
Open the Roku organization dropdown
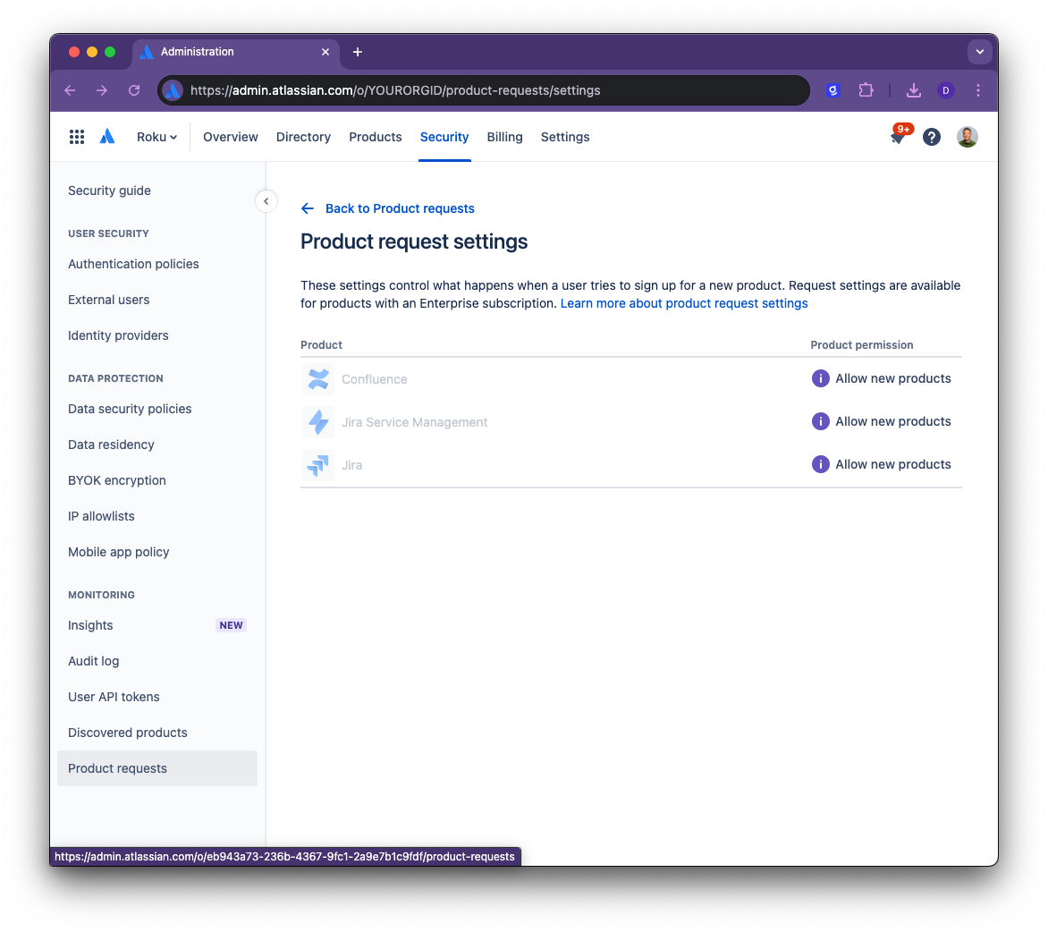(x=156, y=136)
